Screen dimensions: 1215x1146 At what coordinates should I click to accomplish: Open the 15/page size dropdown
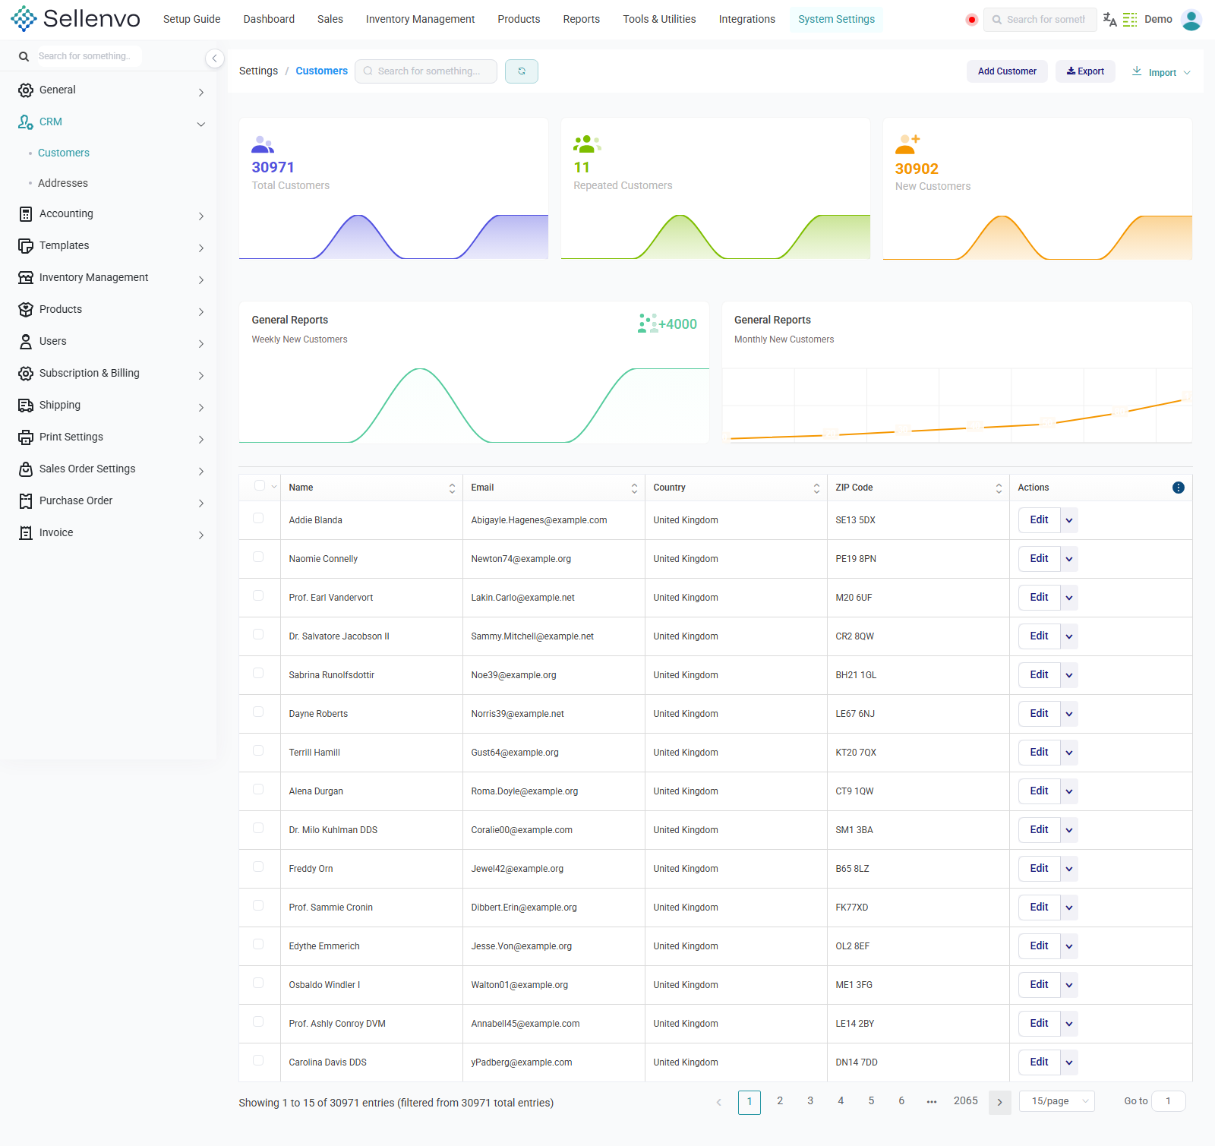tap(1057, 1101)
